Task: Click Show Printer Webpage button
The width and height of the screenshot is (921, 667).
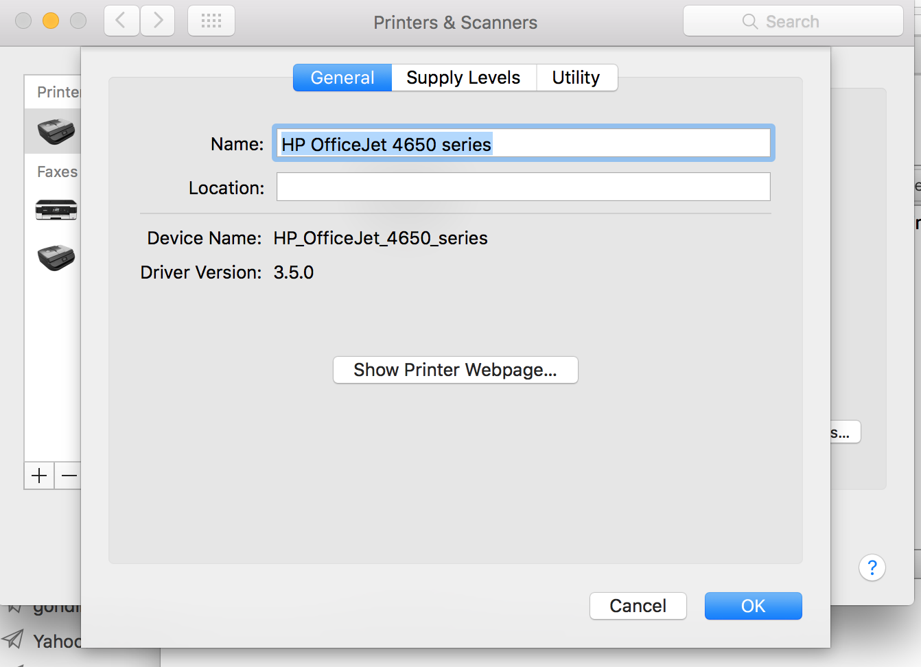Action: tap(455, 370)
